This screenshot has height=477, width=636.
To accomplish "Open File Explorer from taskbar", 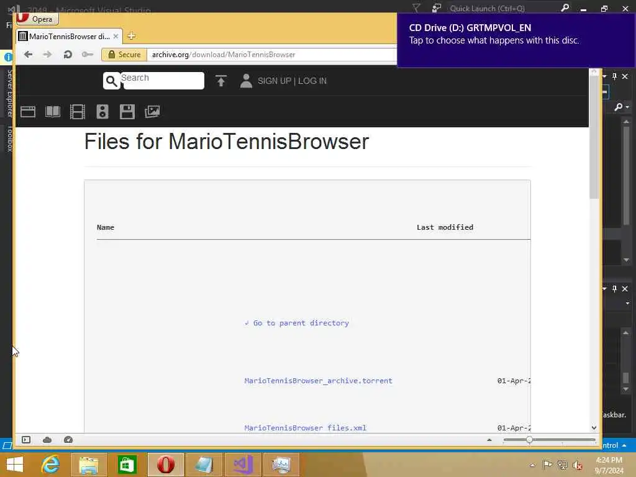I will [x=89, y=465].
